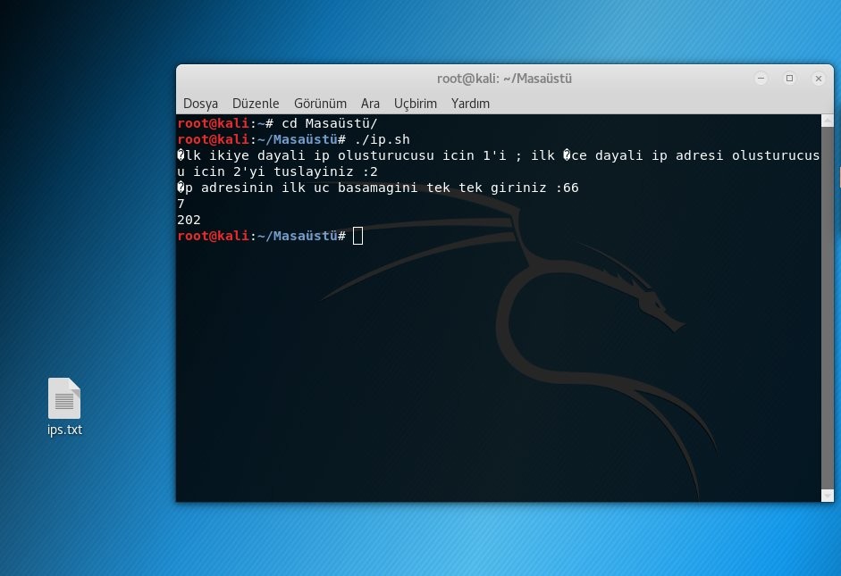This screenshot has height=576, width=841.
Task: Click the terminal window title text
Action: [504, 79]
